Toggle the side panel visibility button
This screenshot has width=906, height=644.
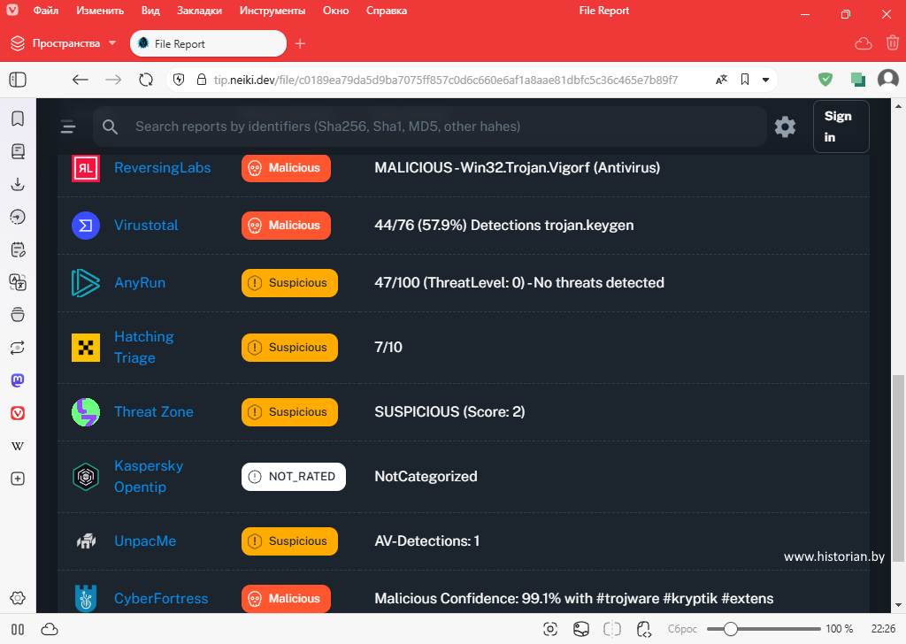click(18, 80)
